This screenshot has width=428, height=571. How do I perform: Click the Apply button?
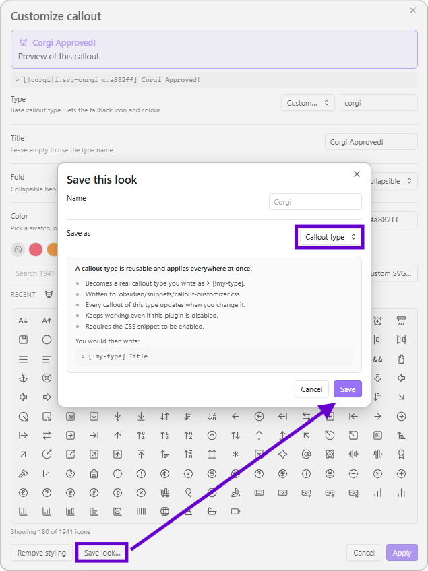402,553
